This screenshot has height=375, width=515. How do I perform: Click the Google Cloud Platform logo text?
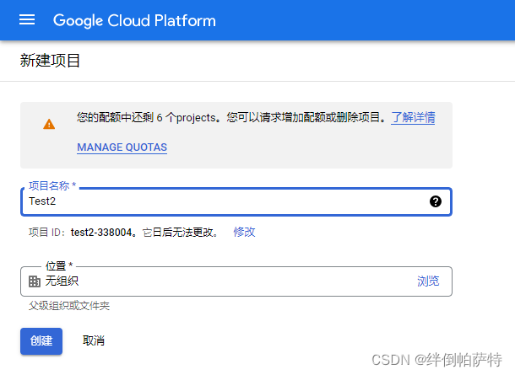(x=134, y=20)
